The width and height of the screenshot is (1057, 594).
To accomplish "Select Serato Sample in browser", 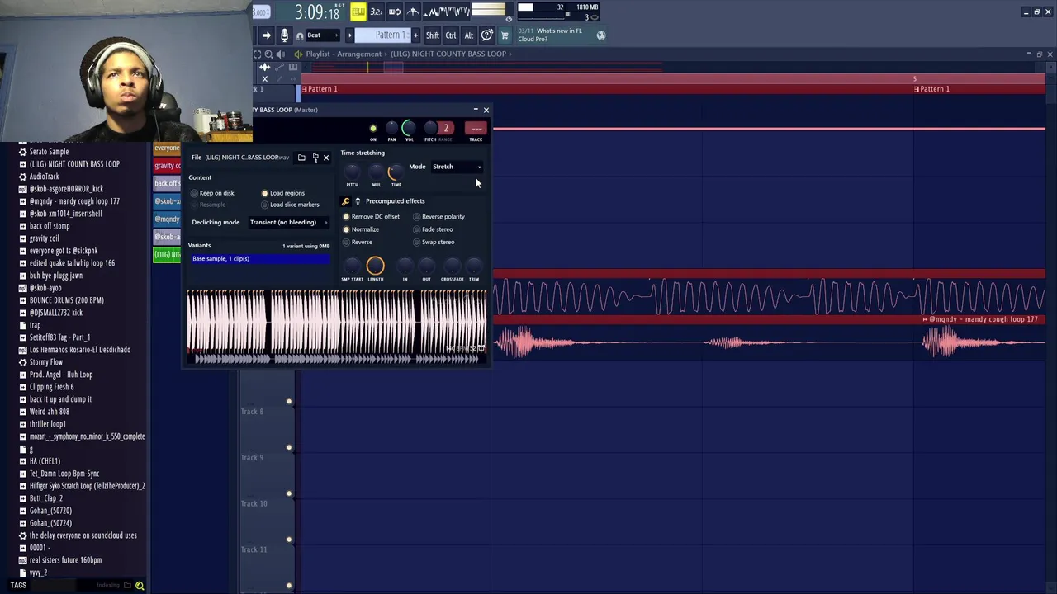I will click(x=49, y=152).
